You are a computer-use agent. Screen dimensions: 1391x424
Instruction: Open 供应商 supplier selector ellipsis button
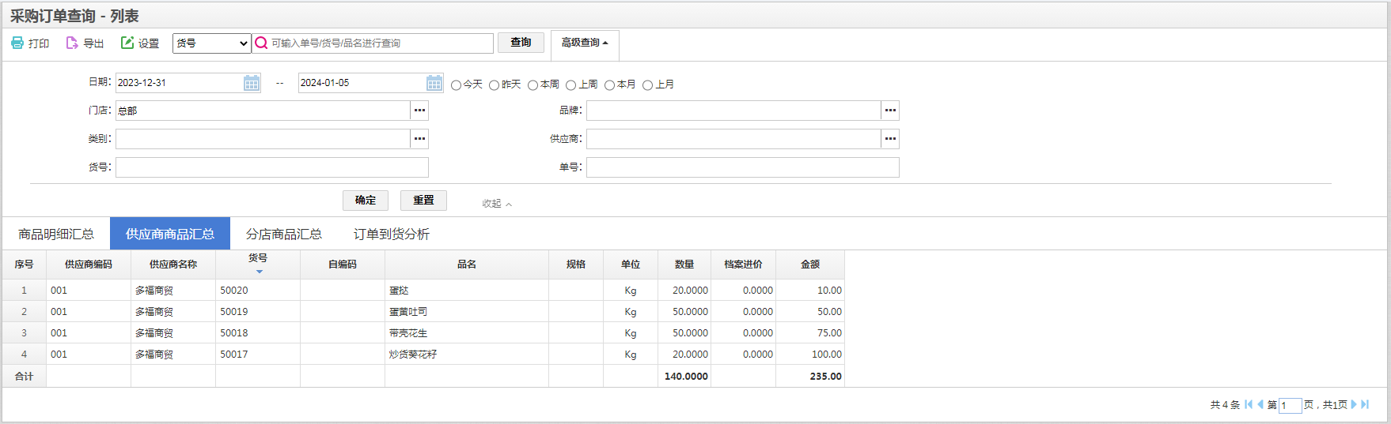[890, 139]
